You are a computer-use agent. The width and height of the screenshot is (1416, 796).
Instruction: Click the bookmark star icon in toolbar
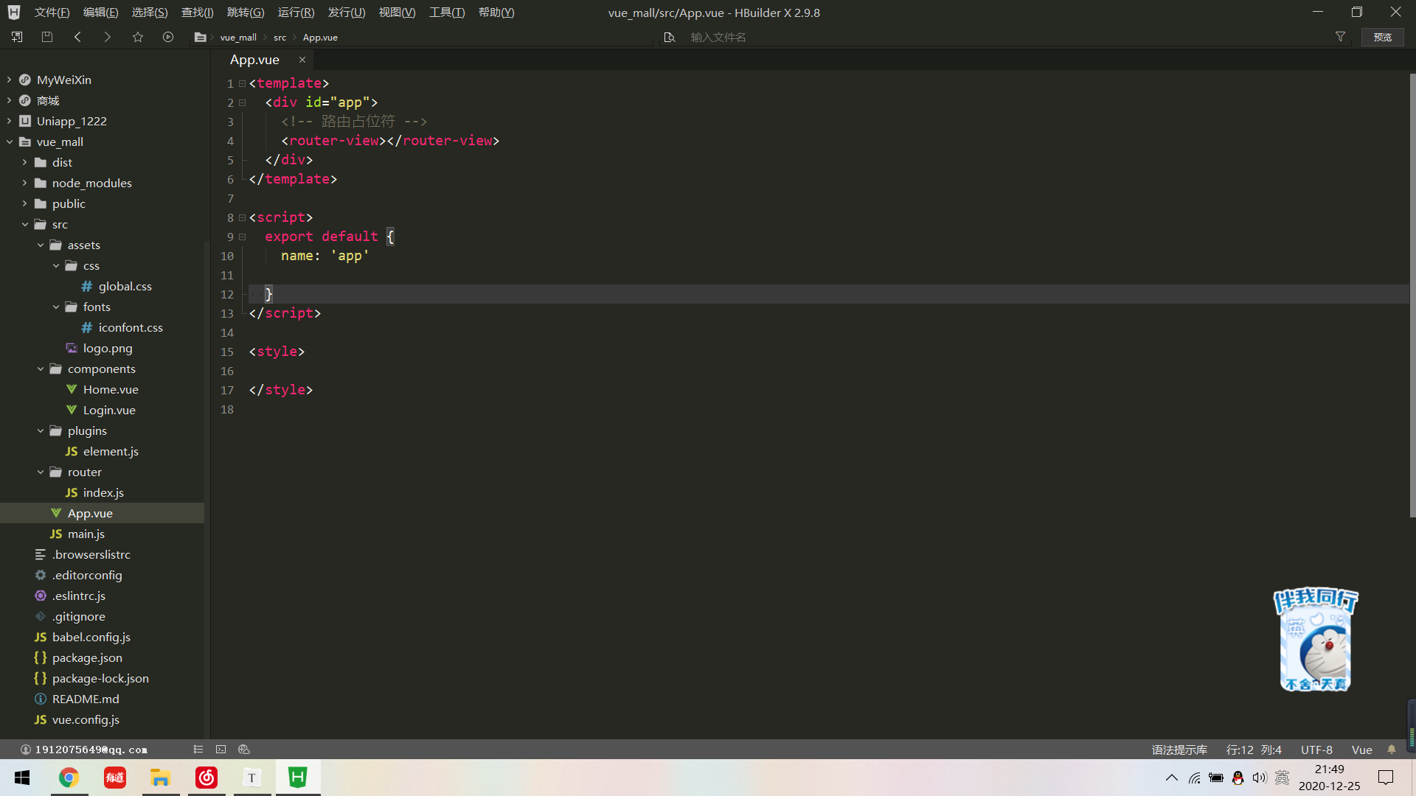(138, 37)
